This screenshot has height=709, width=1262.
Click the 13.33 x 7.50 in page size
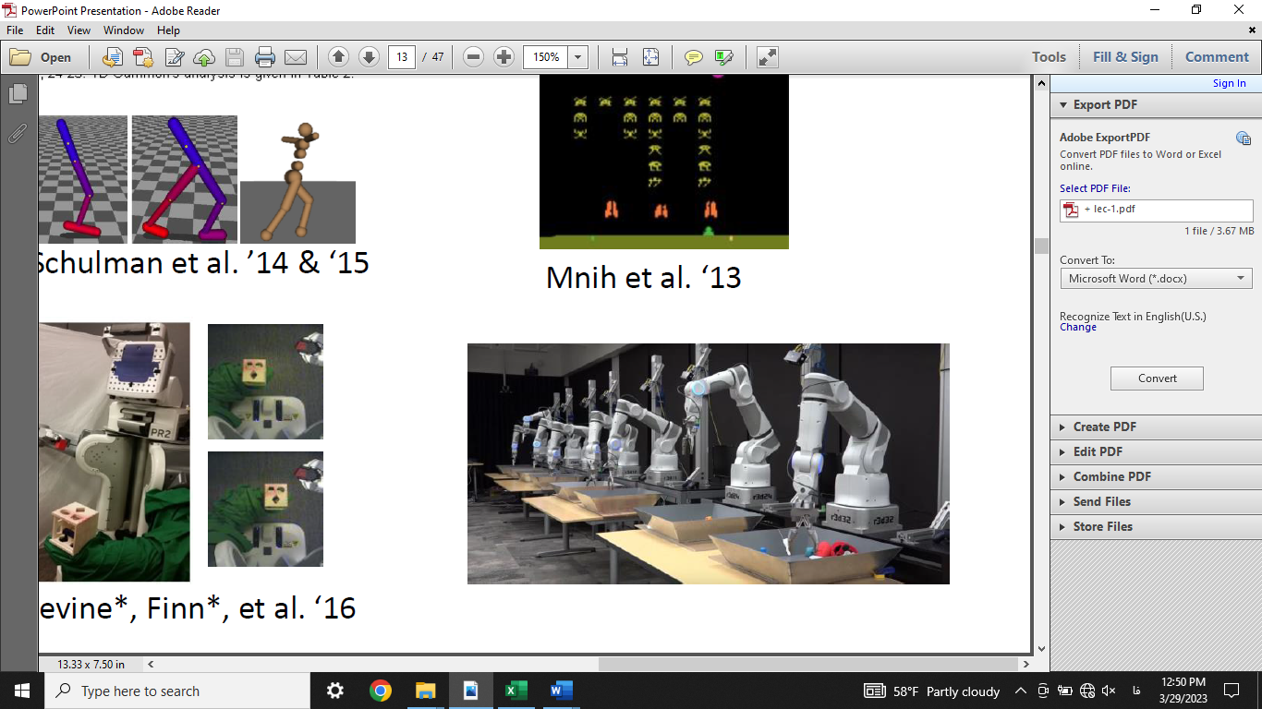tap(91, 664)
